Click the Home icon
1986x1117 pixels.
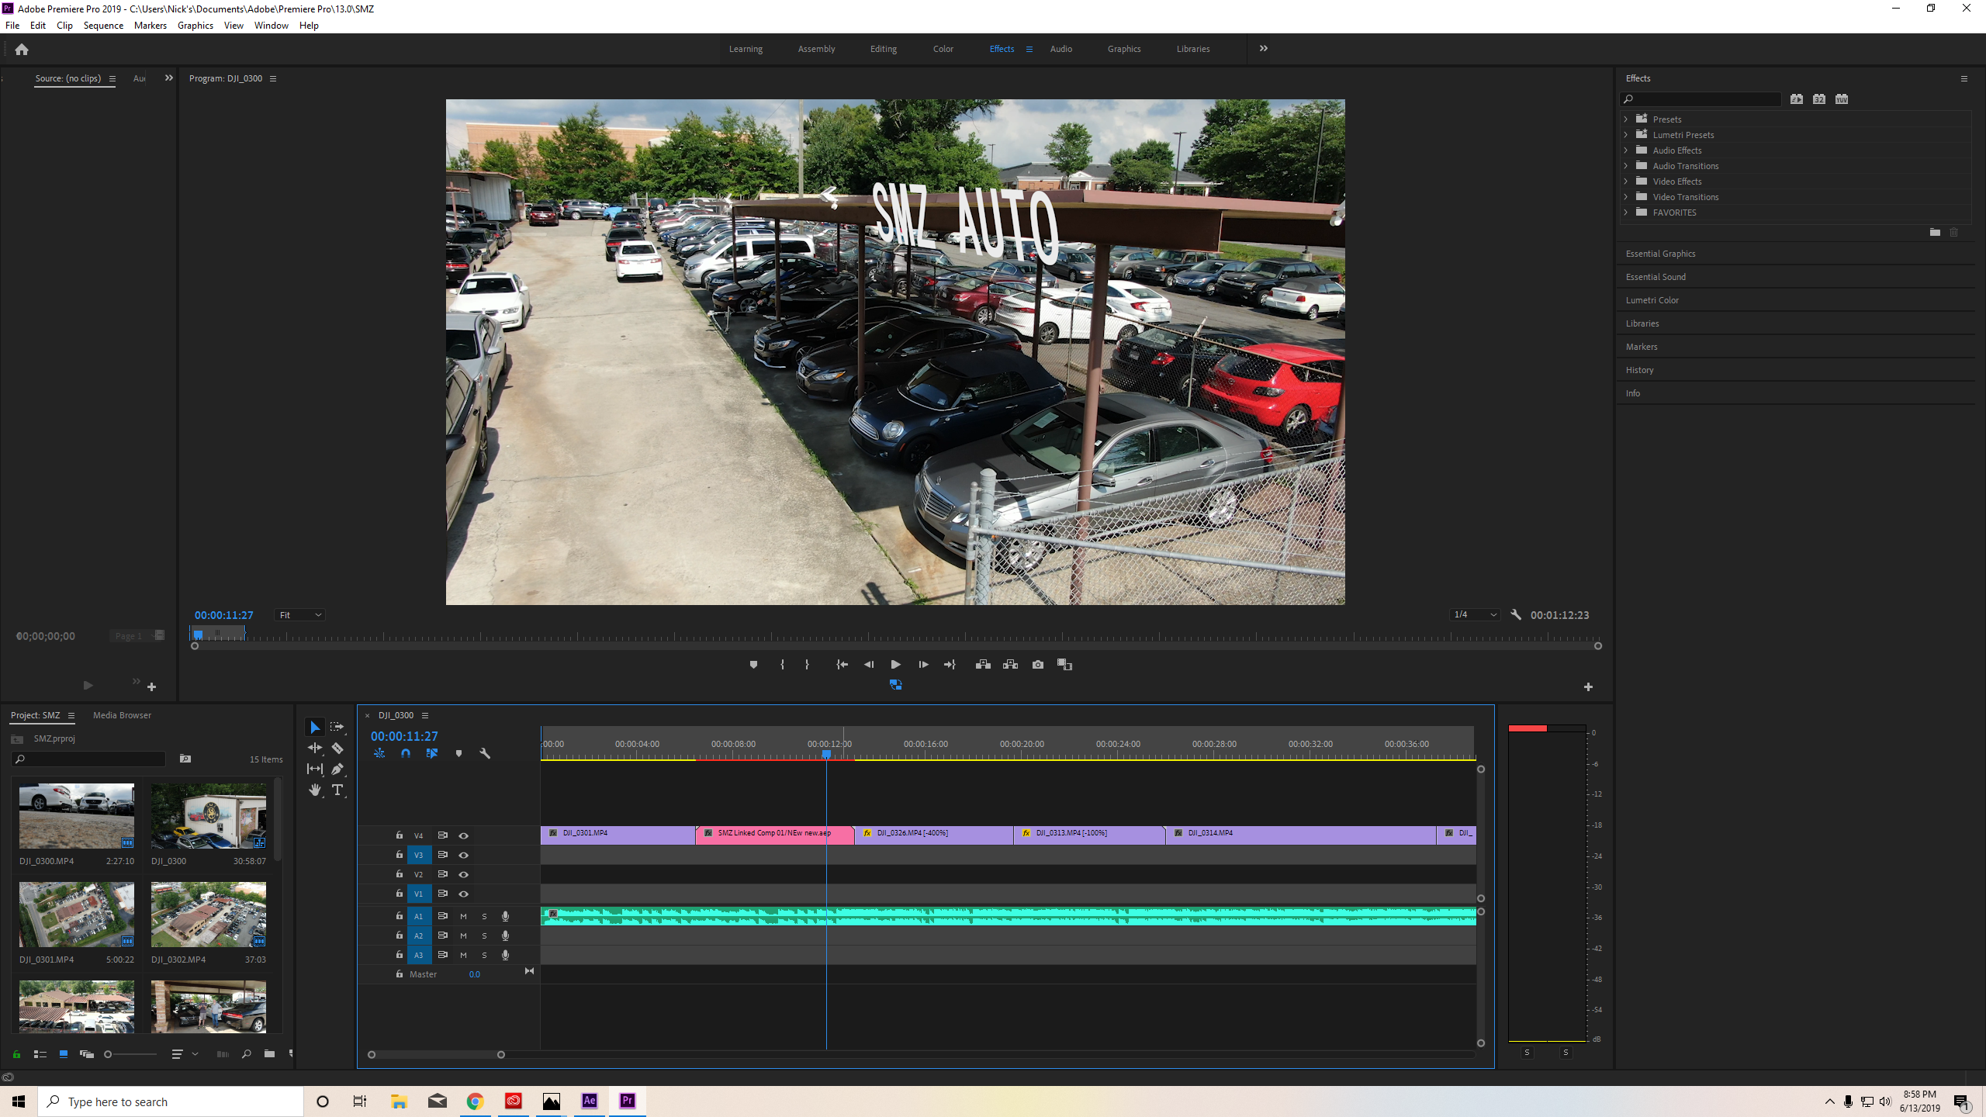(x=22, y=49)
